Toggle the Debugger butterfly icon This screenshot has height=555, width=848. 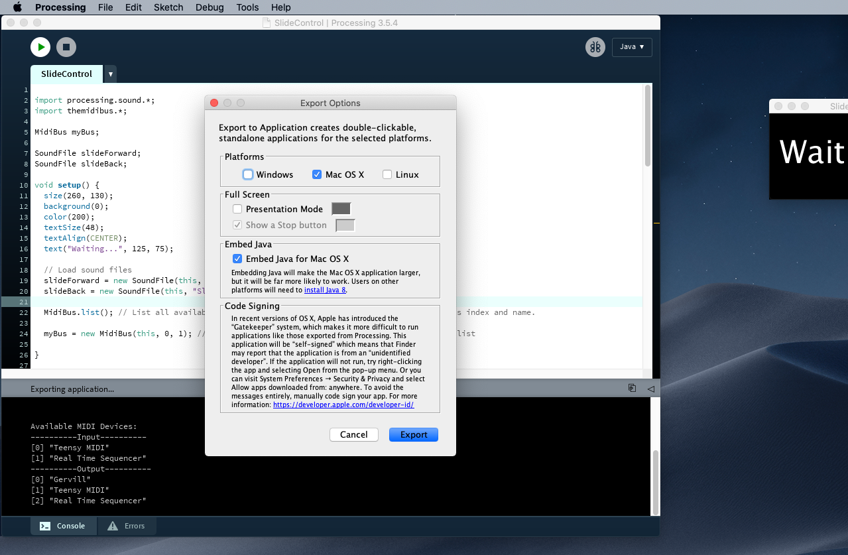(x=595, y=47)
